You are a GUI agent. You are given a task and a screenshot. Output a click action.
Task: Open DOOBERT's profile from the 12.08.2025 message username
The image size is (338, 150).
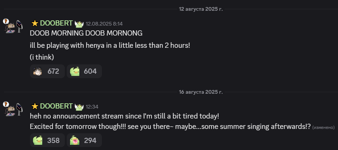(x=56, y=23)
